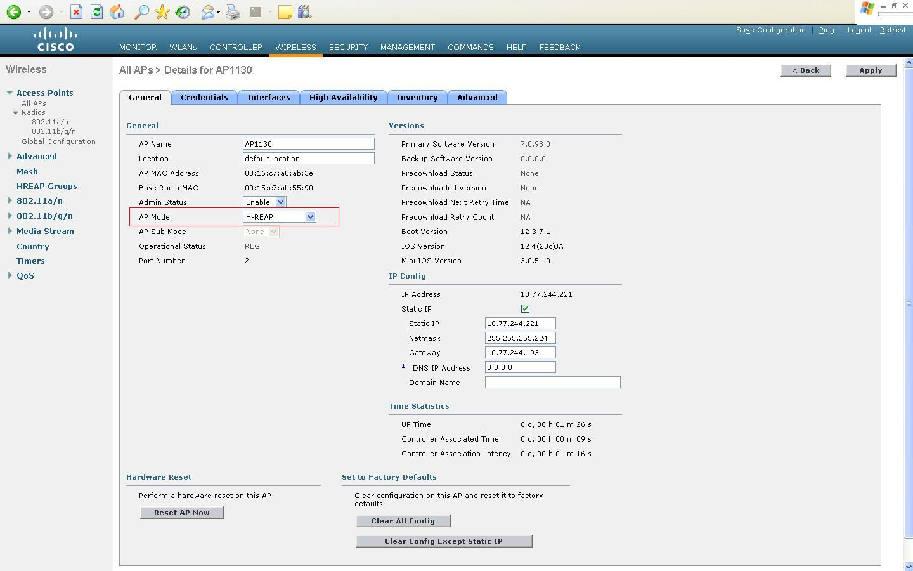The width and height of the screenshot is (913, 571).
Task: Open the Inventory tab
Action: (x=417, y=97)
